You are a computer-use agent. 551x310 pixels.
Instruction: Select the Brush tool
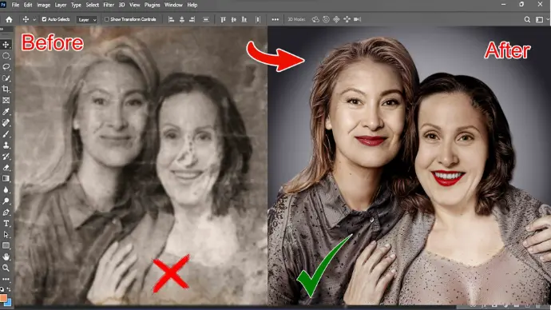(6, 134)
